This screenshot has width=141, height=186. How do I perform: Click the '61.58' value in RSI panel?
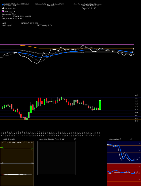(137, 173)
